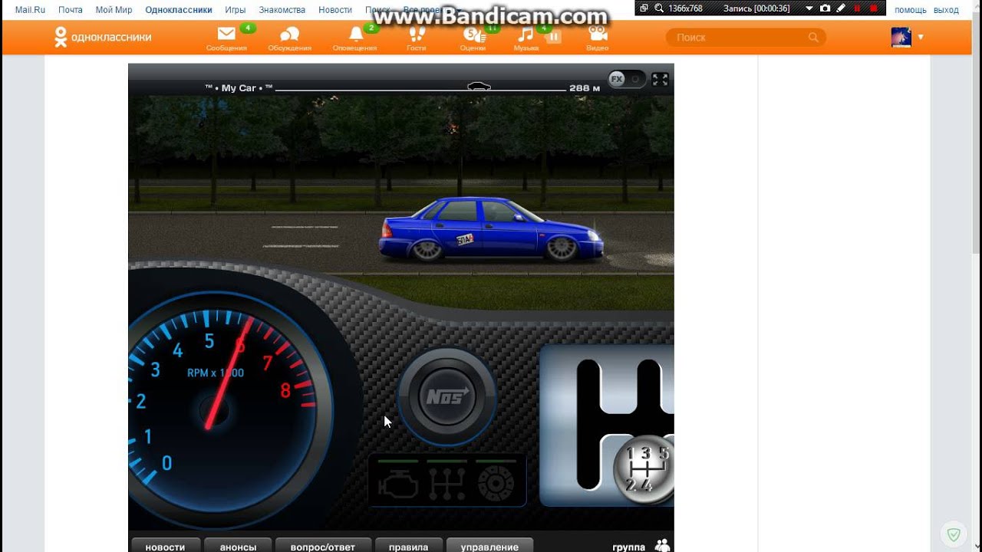Expand the Bandicam recording dropdown arrow
Viewport: 982px width, 552px height.
809,8
